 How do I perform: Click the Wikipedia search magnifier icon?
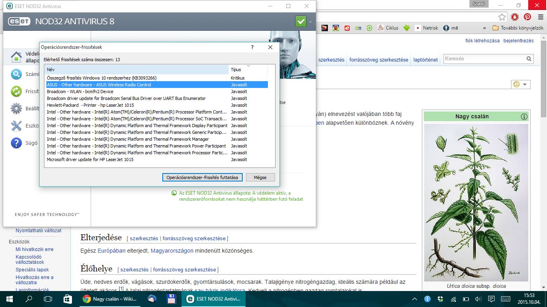tap(529, 59)
